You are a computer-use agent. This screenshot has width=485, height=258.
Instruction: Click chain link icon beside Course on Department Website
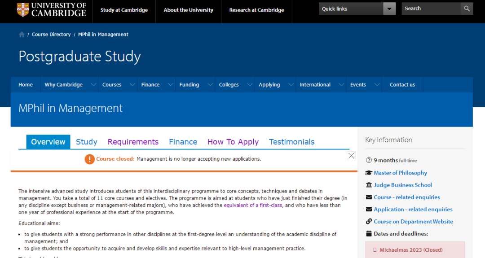369,221
